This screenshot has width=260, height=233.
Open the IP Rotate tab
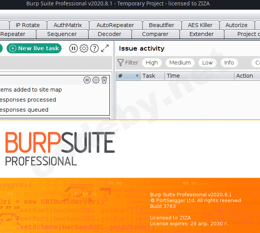pyautogui.click(x=28, y=25)
